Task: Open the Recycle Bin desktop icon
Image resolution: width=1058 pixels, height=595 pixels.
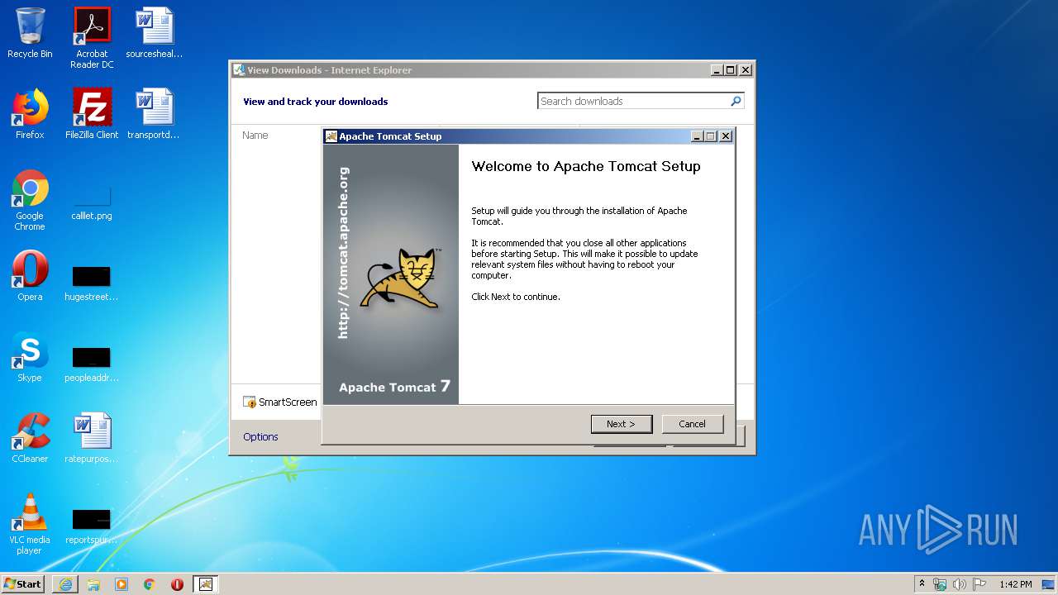Action: (30, 33)
